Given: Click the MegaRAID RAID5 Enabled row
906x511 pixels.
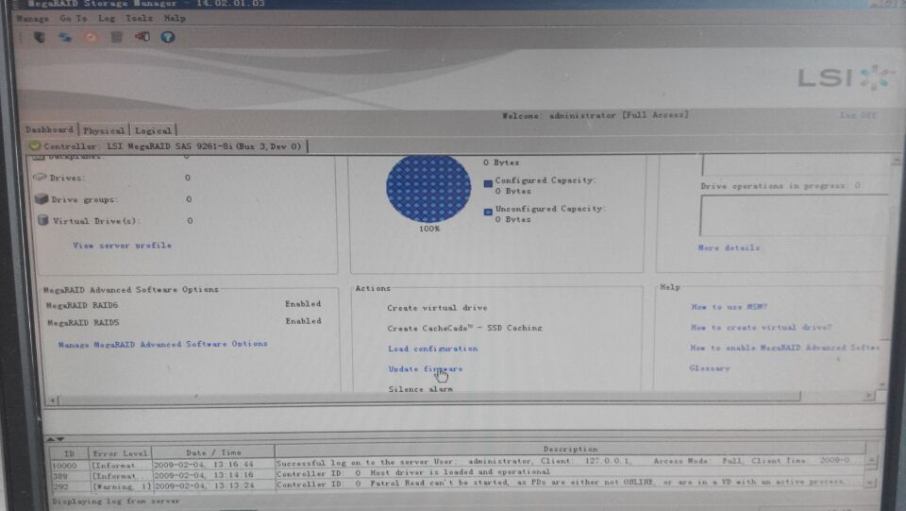Looking at the screenshot, I should (184, 322).
